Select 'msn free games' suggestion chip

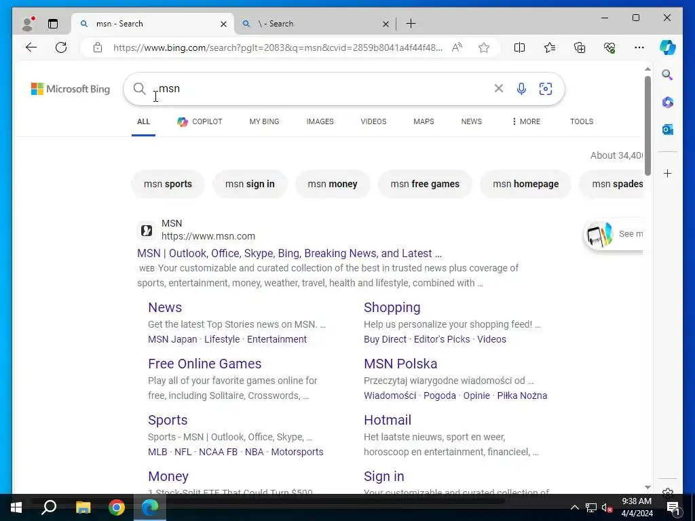tap(425, 184)
